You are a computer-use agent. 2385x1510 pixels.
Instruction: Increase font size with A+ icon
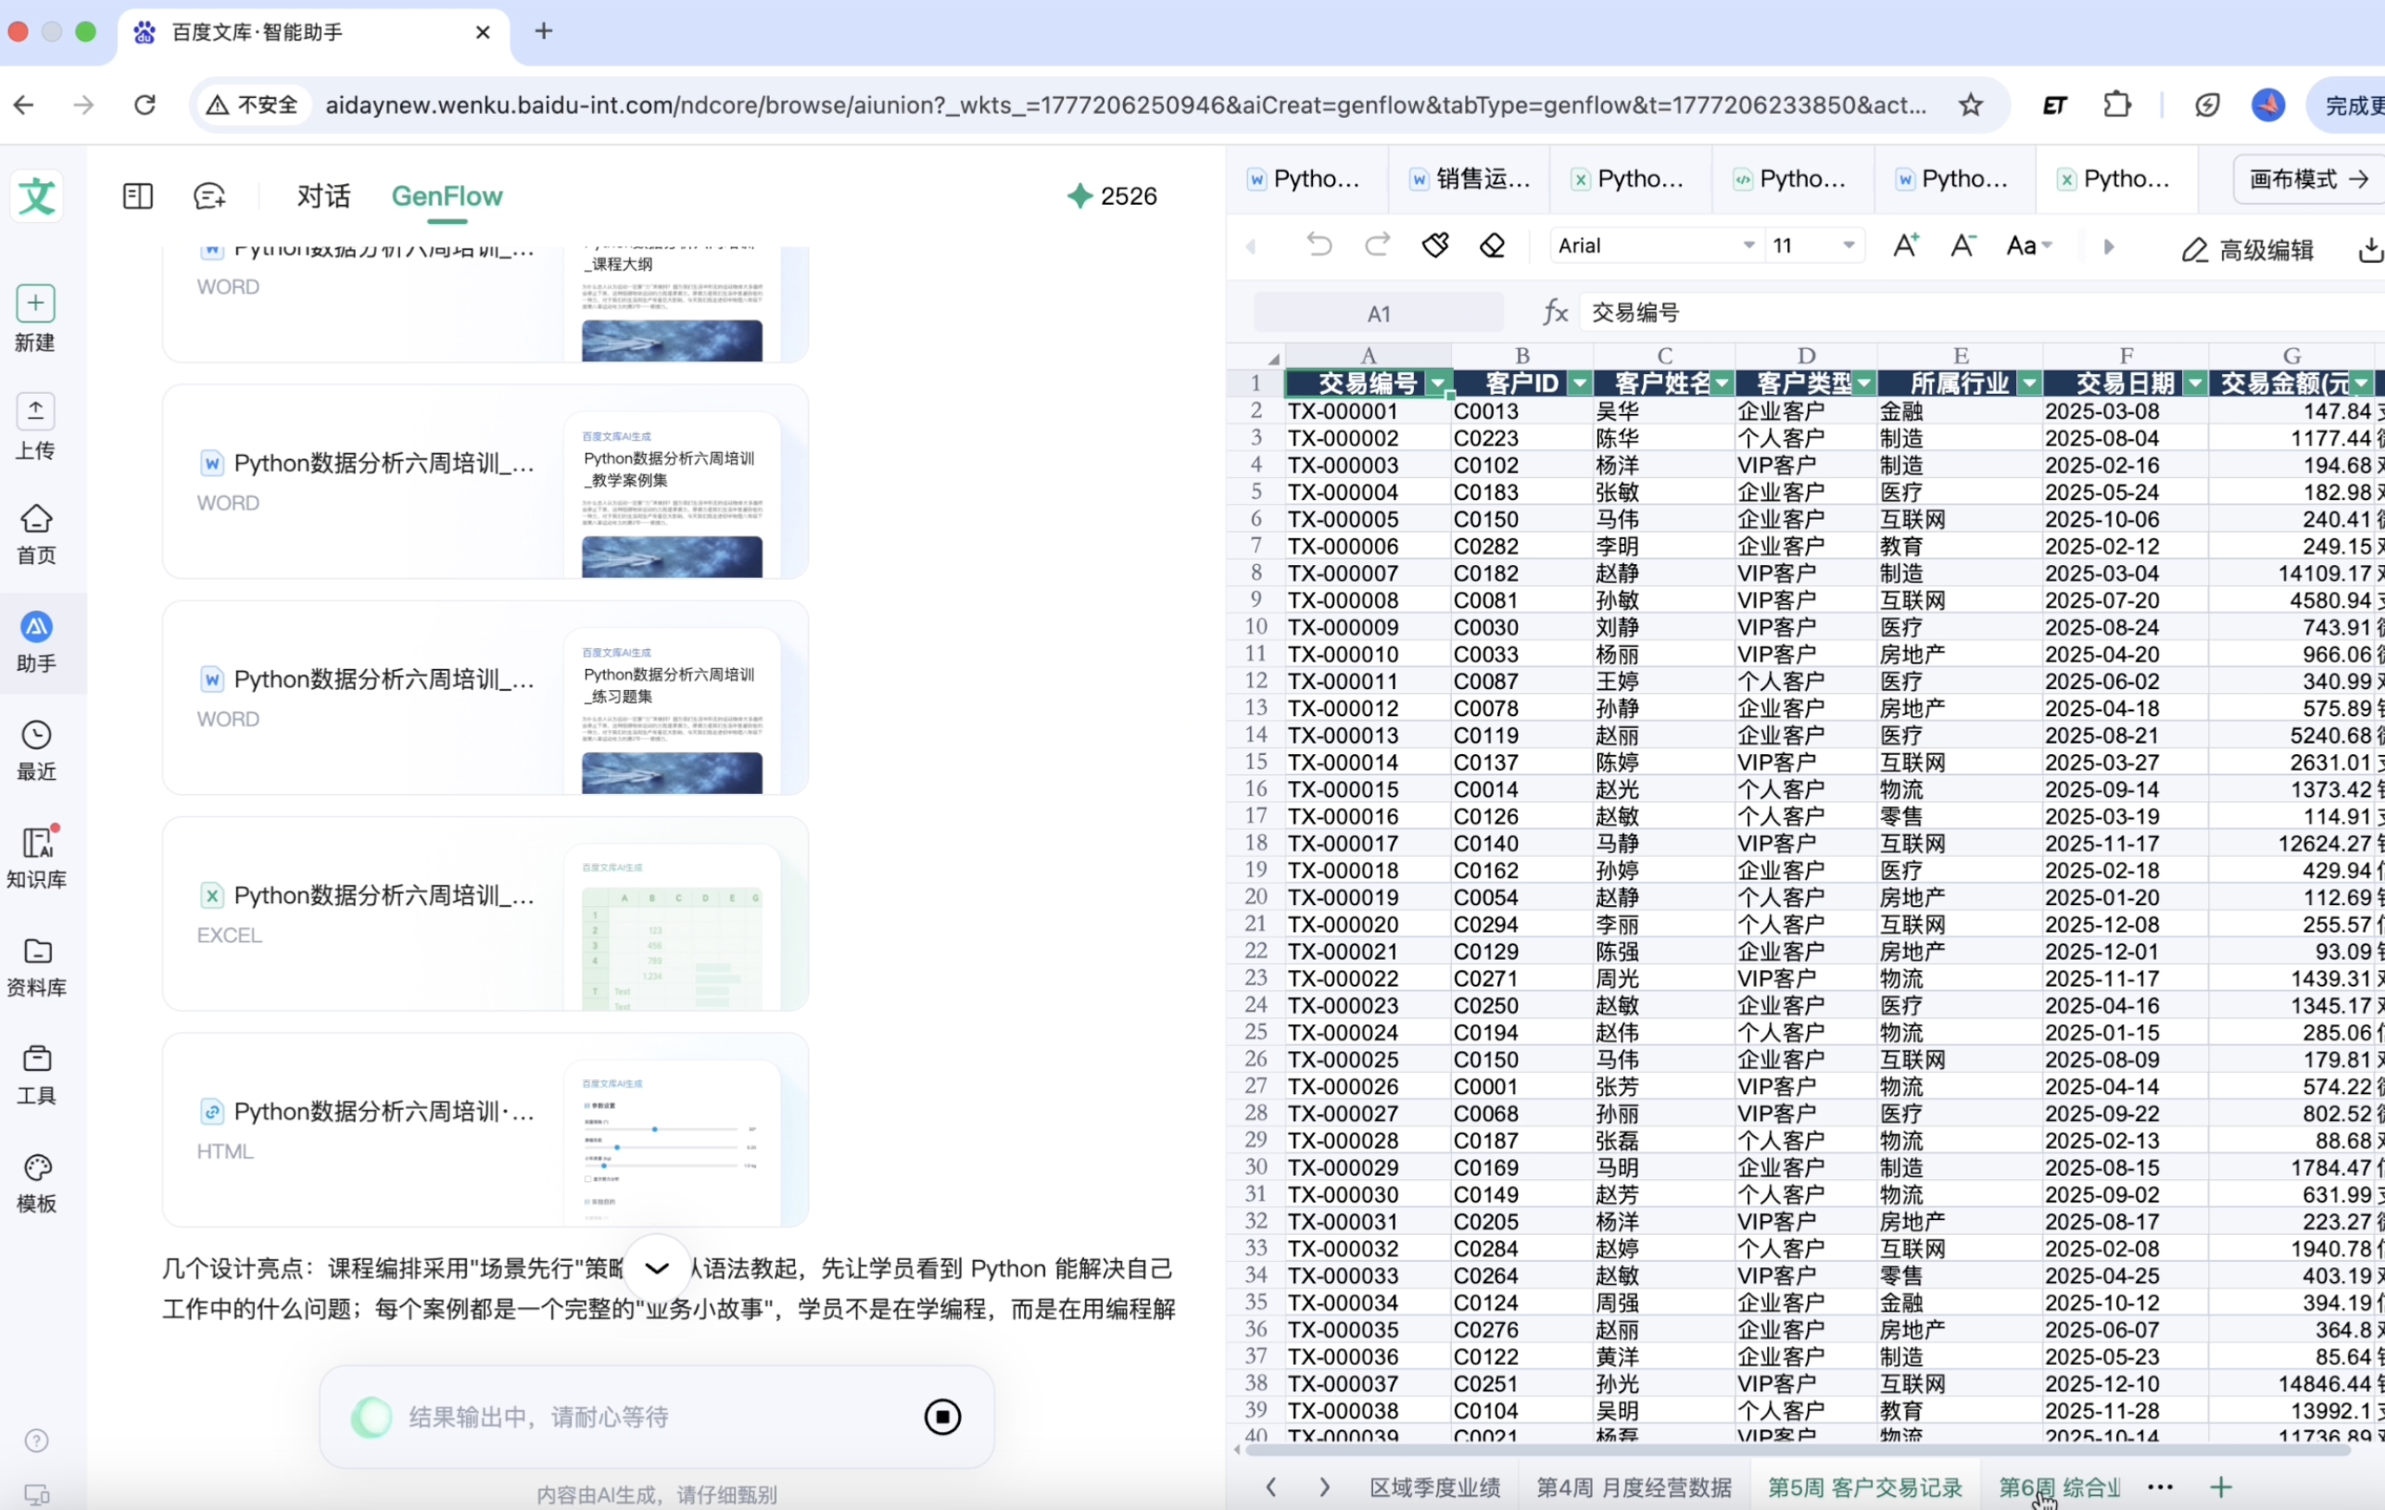coord(1906,245)
